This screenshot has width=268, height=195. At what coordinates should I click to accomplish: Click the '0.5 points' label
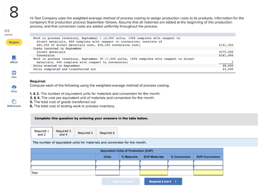pyautogui.click(x=9, y=33)
